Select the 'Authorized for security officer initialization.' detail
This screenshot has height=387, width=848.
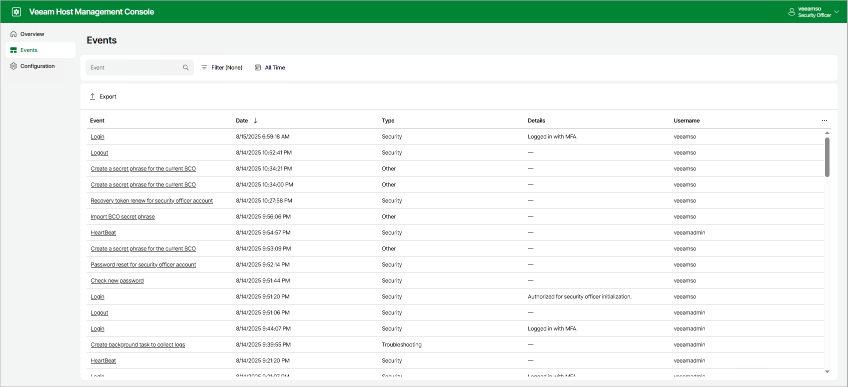pos(580,296)
